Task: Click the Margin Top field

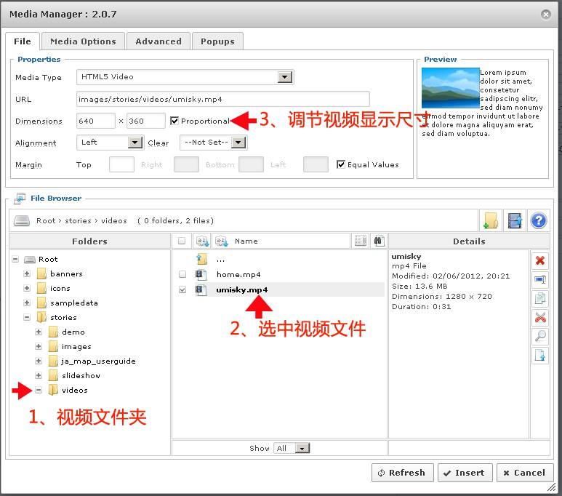Action: 121,164
